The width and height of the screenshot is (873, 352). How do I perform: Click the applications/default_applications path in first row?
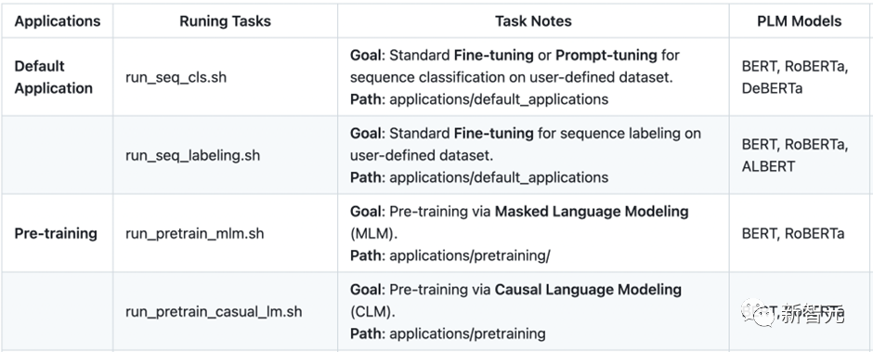point(499,99)
